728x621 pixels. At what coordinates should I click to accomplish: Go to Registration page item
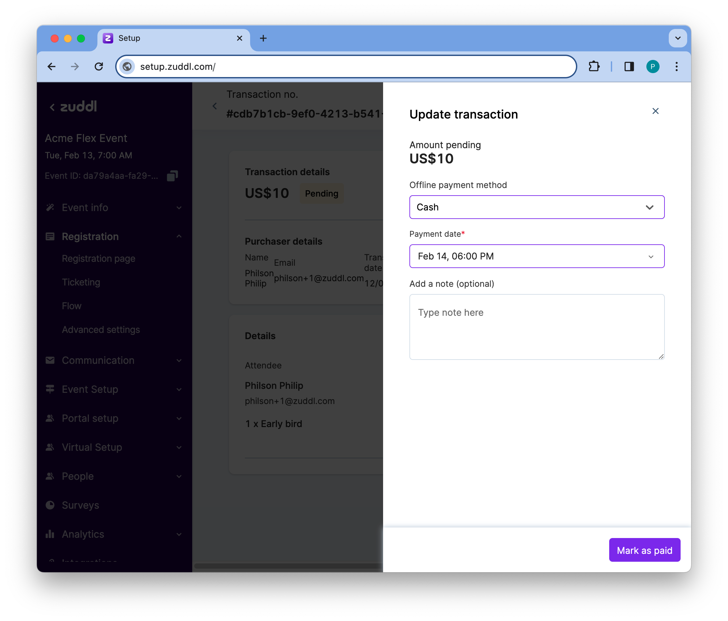pos(98,259)
